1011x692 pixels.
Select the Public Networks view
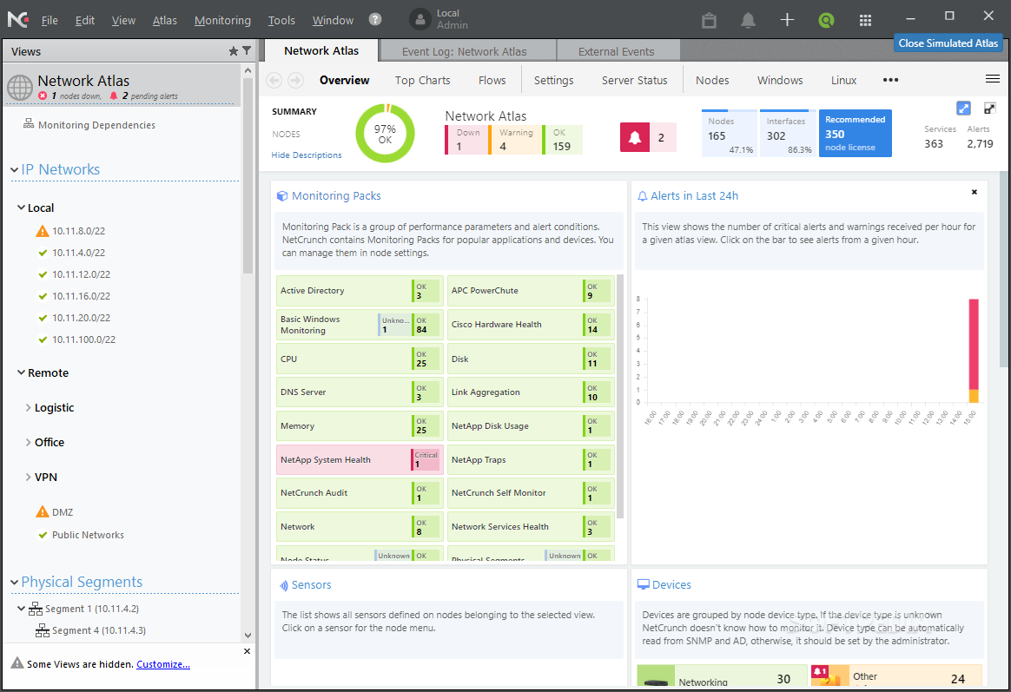(x=88, y=535)
